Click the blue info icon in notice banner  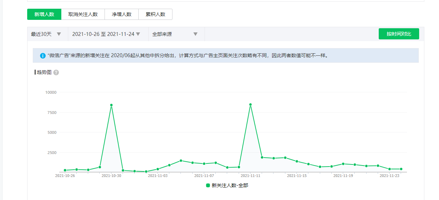click(43, 55)
